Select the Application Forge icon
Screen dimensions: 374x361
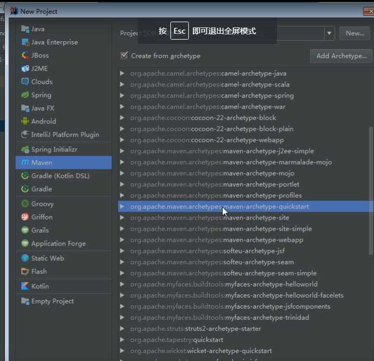click(x=25, y=243)
